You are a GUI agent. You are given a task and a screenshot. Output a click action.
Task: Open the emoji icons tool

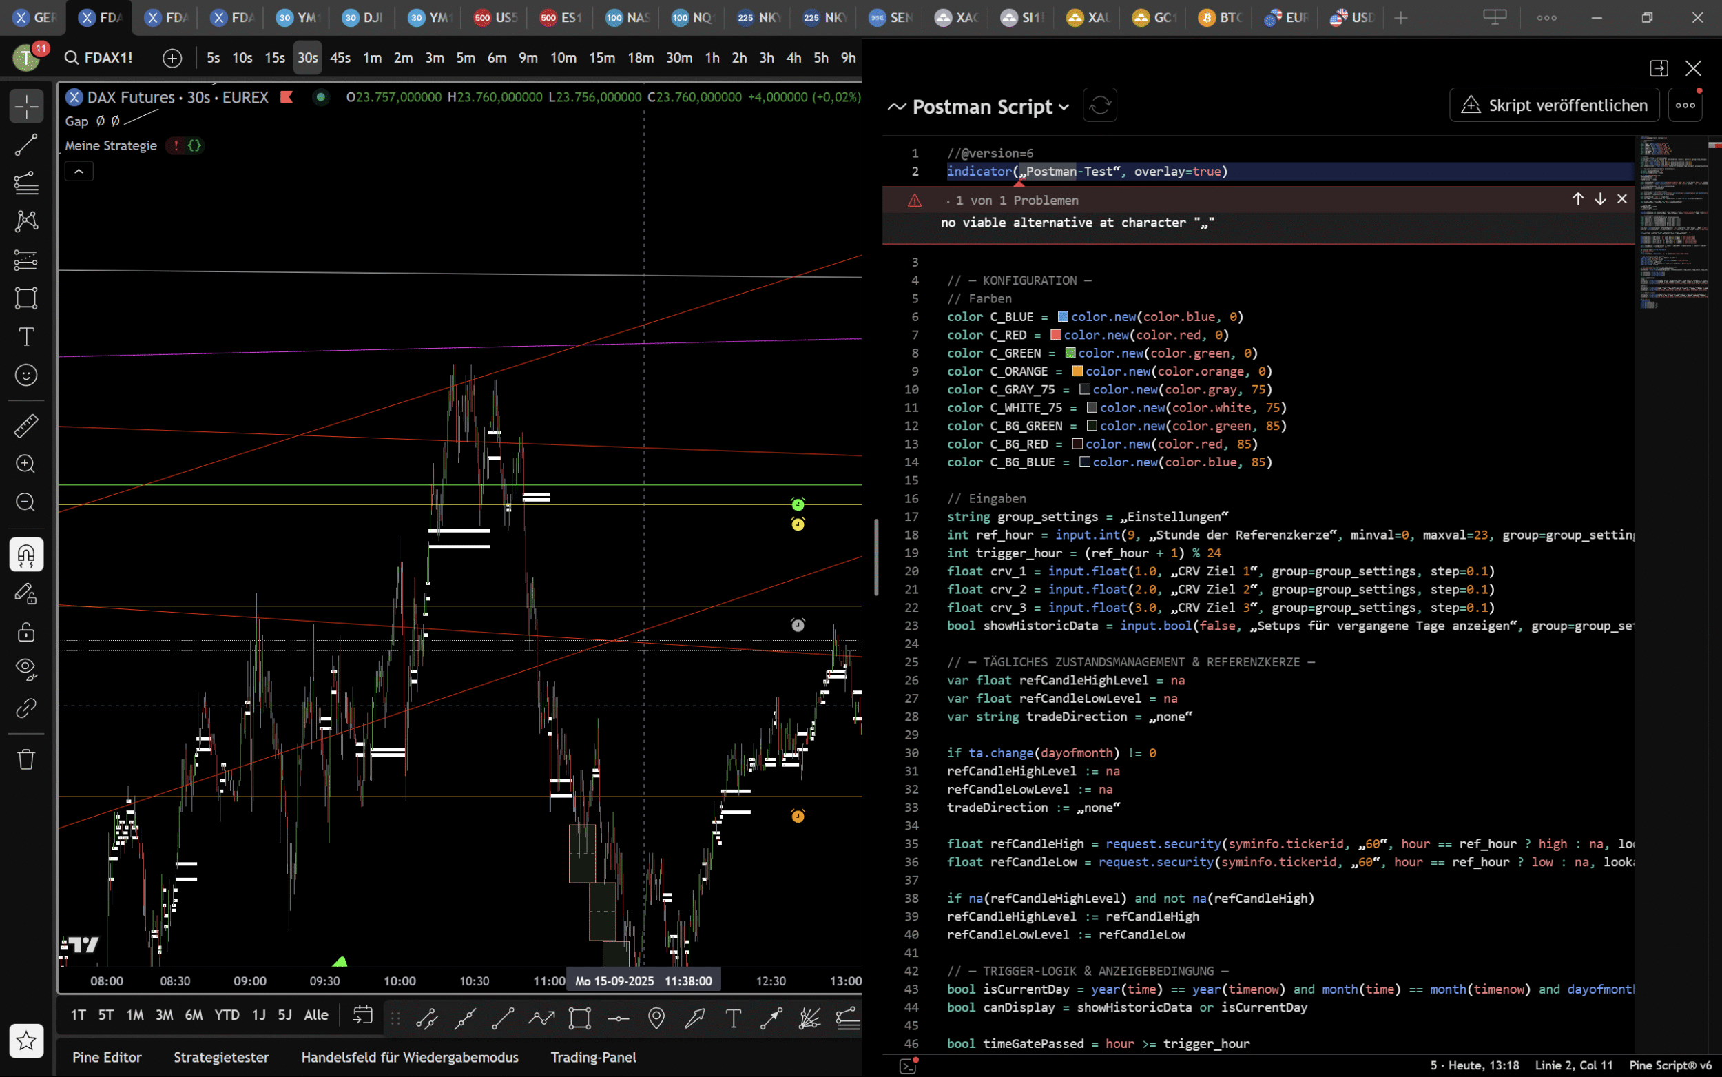[x=26, y=375]
